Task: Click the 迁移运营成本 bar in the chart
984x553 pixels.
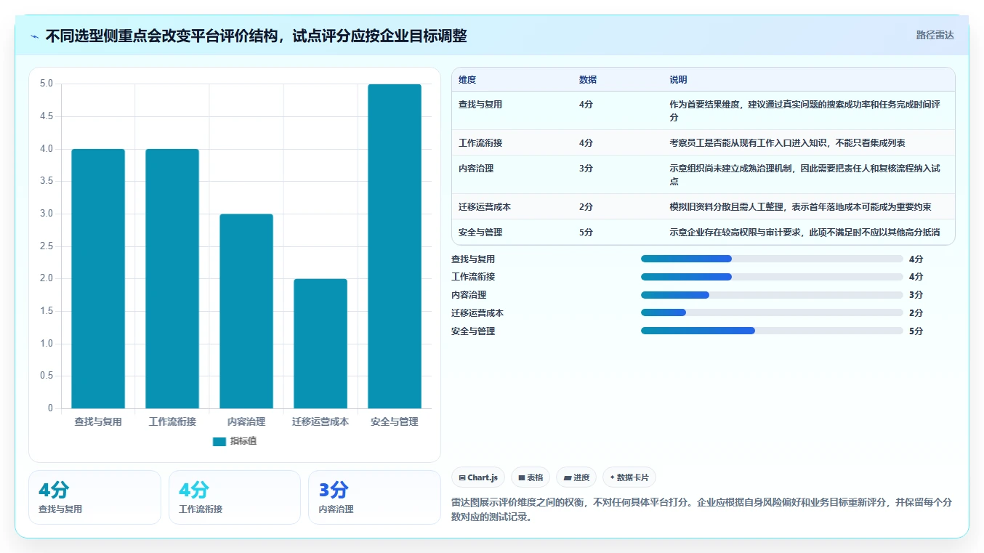Action: coord(320,344)
